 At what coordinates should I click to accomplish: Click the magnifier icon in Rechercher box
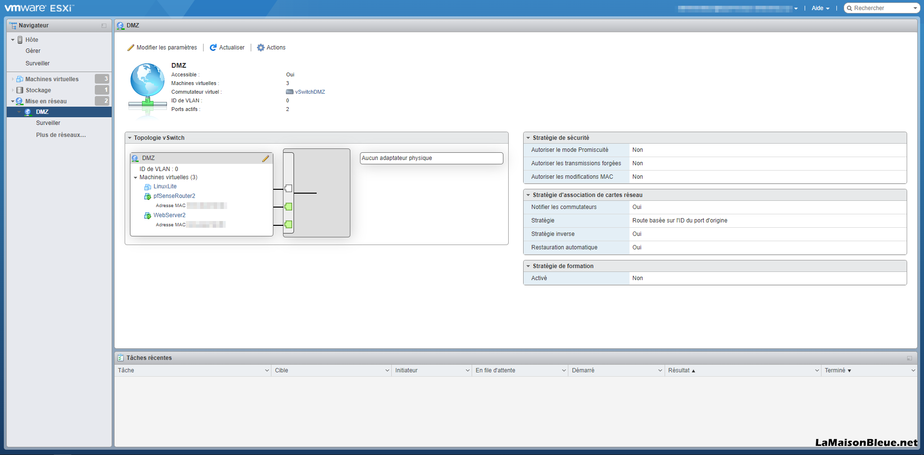850,8
